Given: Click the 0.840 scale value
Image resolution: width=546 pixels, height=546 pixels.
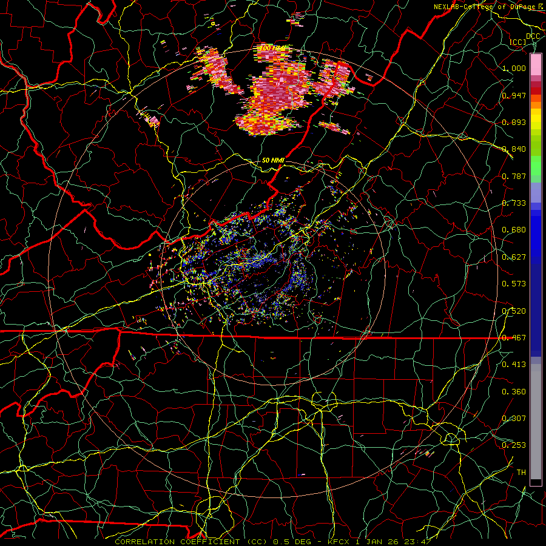Looking at the screenshot, I should point(514,149).
